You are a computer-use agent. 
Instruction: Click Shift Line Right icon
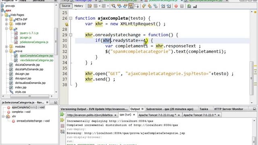(169, 6)
